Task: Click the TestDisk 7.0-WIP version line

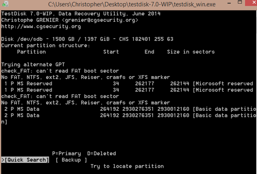Action: 81,14
